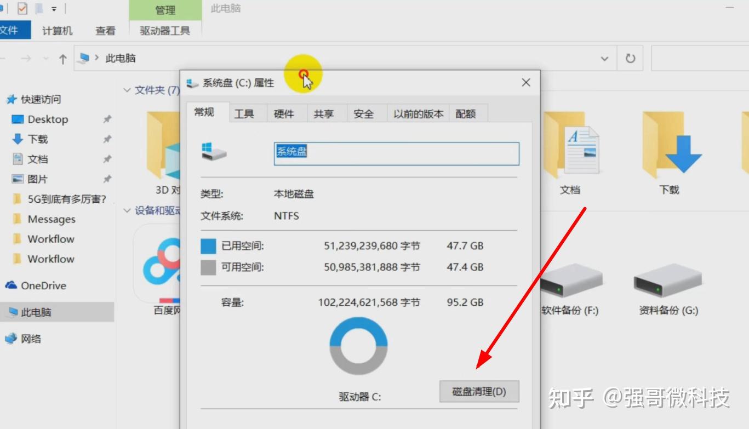Close the 系统盘 (C:) properties dialog
This screenshot has height=429, width=749.
point(526,83)
